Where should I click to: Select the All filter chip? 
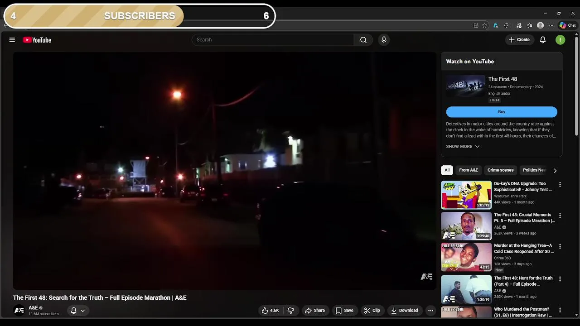(x=447, y=170)
